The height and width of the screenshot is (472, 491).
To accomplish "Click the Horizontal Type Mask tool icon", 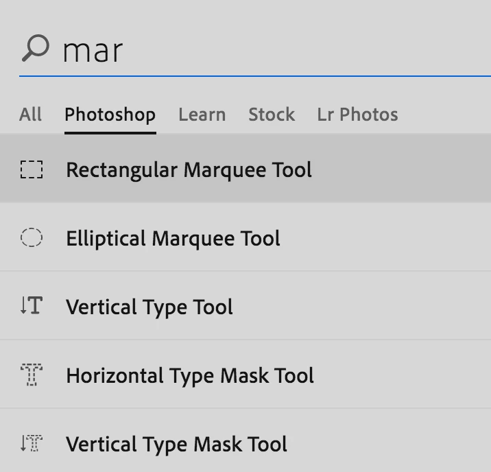I will 32,375.
